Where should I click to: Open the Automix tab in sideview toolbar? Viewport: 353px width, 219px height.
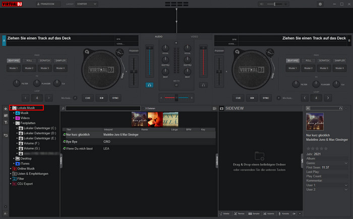(269, 213)
